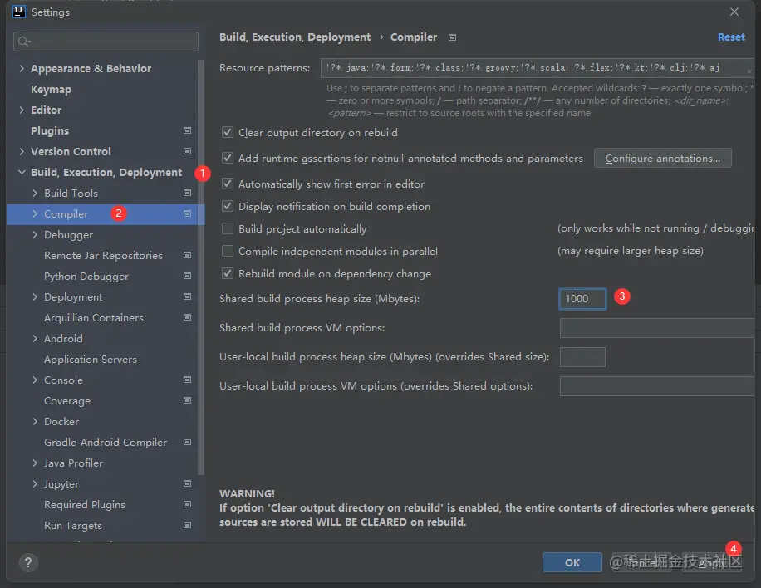Image resolution: width=761 pixels, height=588 pixels.
Task: Click the project icon beside Coverage
Action: tap(187, 401)
